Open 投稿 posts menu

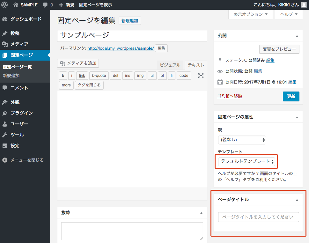pyautogui.click(x=25, y=33)
